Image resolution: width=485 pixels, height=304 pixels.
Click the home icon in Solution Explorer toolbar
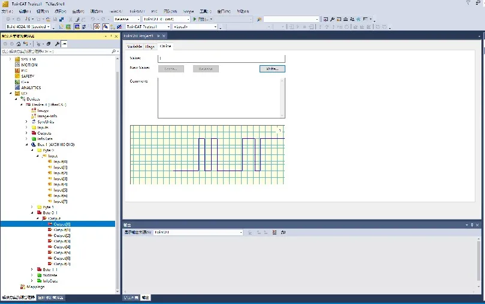19,44
